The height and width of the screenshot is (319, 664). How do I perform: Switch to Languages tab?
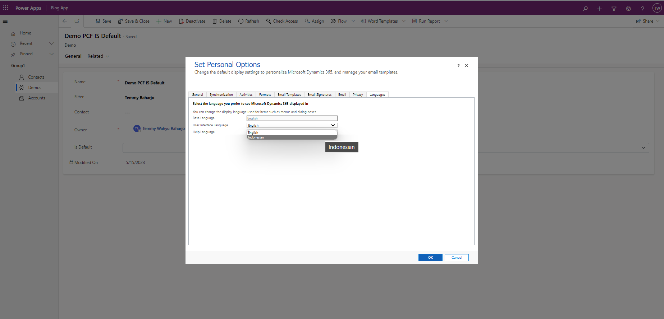click(x=377, y=95)
